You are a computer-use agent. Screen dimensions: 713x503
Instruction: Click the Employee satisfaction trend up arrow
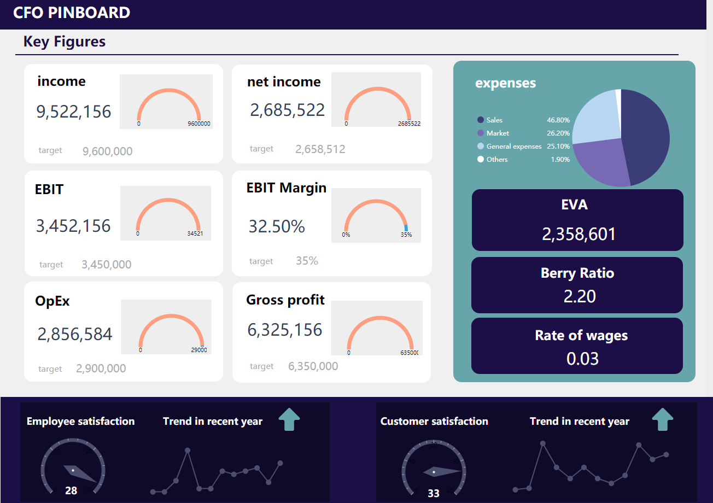[x=289, y=419]
